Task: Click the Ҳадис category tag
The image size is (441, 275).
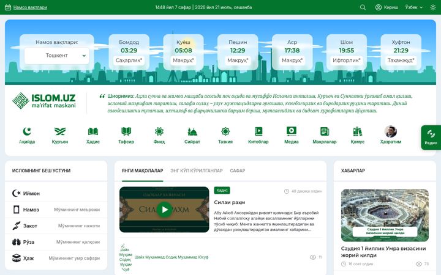Action: point(222,190)
